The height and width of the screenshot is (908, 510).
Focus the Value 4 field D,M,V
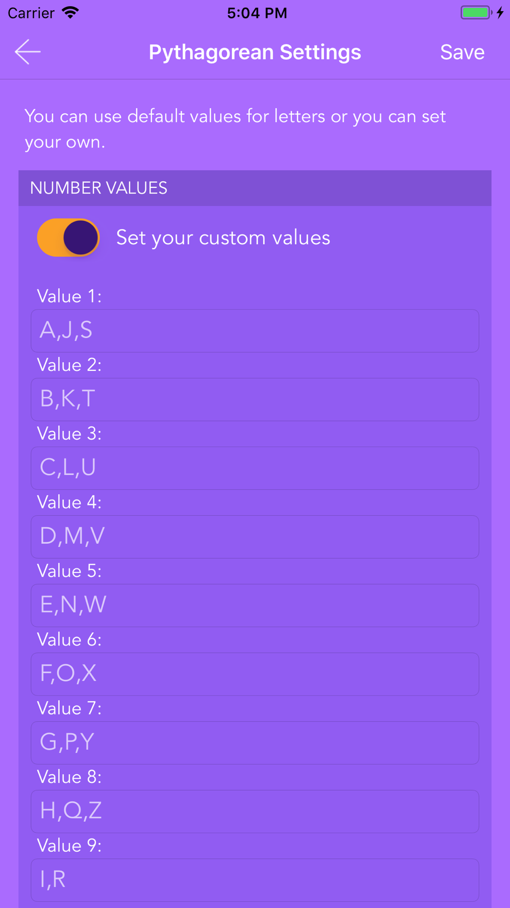tap(255, 537)
